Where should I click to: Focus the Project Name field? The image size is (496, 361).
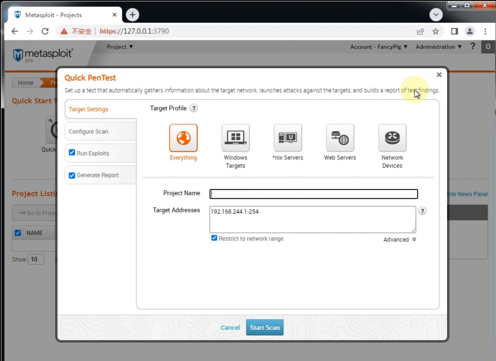point(313,194)
